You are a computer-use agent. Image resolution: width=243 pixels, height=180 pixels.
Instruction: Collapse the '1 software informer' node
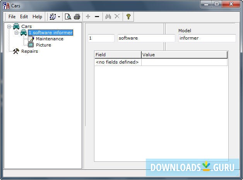coord(16,33)
